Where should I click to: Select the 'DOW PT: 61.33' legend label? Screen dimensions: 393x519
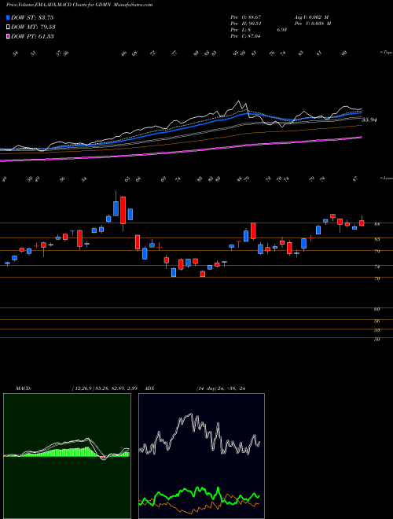(32, 36)
